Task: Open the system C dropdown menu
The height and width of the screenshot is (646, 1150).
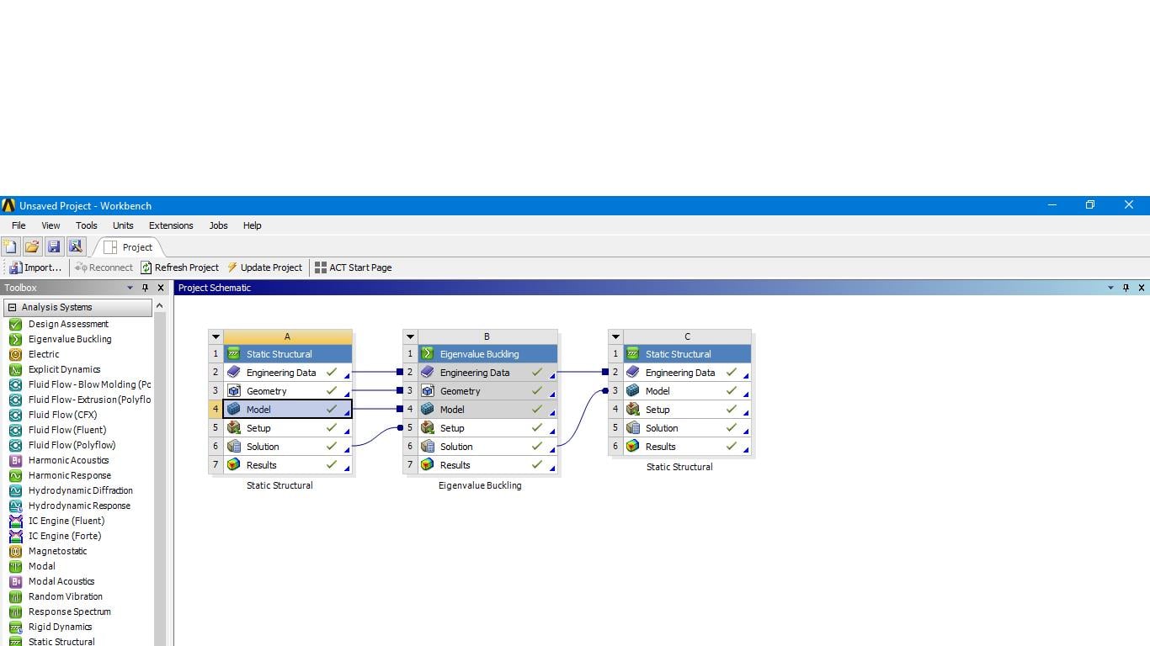Action: point(615,336)
